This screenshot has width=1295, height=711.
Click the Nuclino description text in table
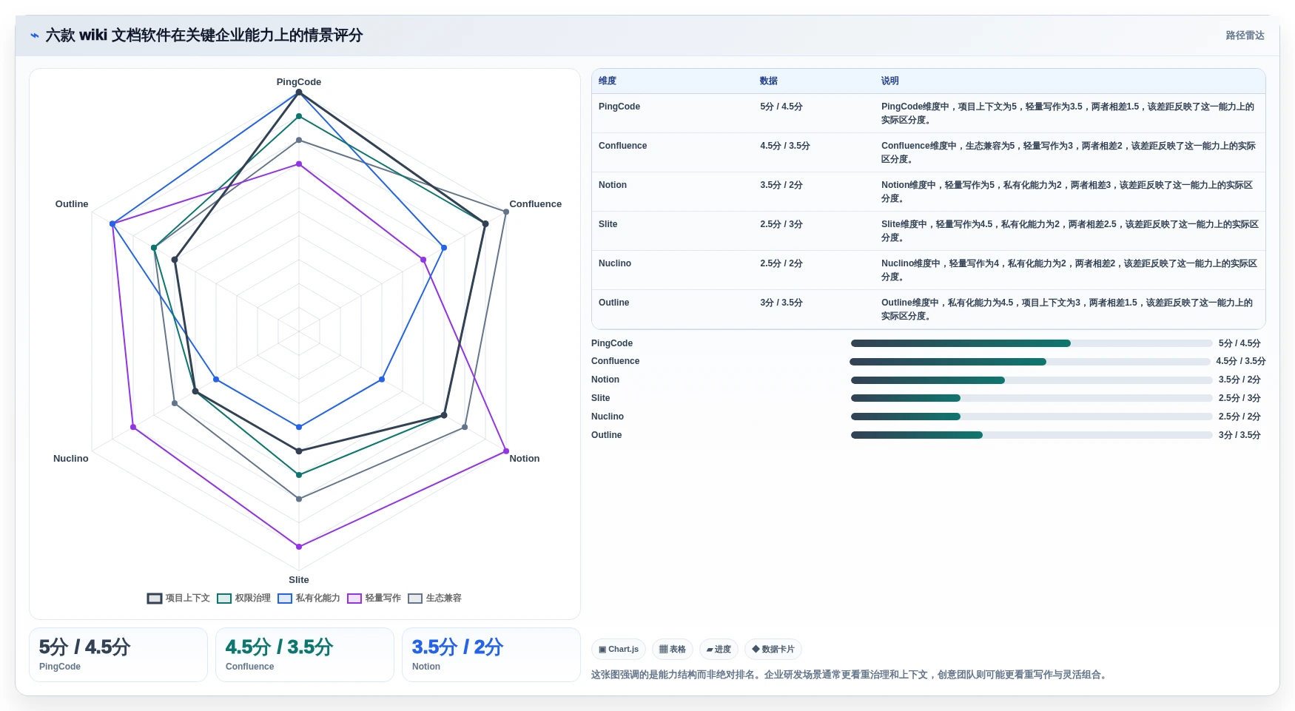click(1069, 270)
